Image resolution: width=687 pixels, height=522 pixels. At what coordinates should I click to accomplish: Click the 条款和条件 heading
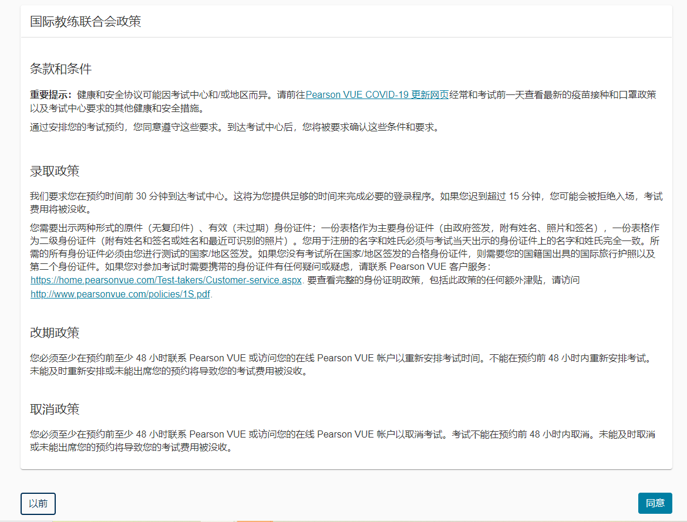click(x=60, y=69)
